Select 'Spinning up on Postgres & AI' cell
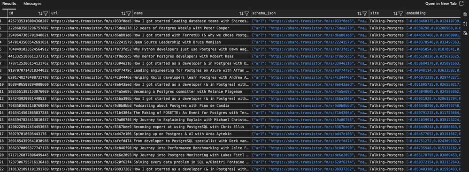469x172 pixels. pos(192,135)
